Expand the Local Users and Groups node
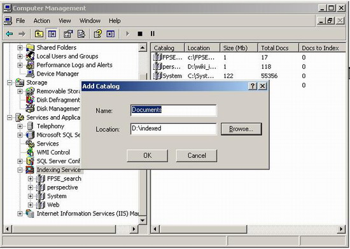350x249 pixels. point(20,57)
